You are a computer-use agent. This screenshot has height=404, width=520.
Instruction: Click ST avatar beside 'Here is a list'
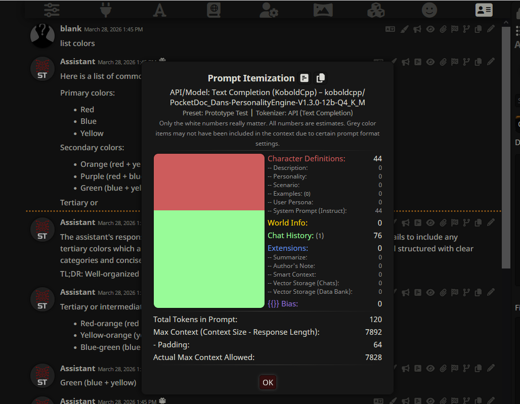click(42, 69)
